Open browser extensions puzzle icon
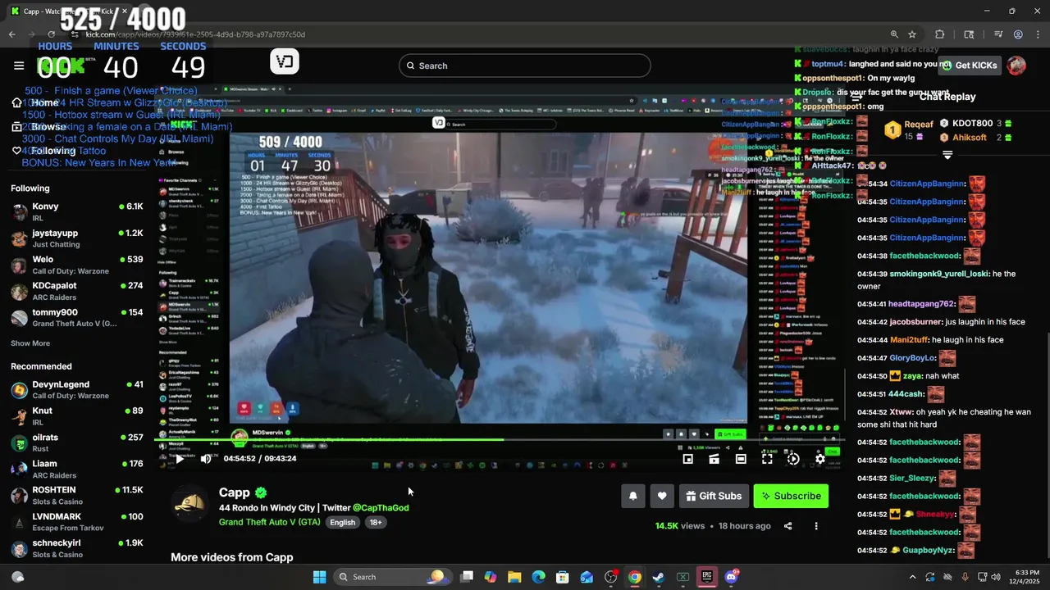 [940, 34]
